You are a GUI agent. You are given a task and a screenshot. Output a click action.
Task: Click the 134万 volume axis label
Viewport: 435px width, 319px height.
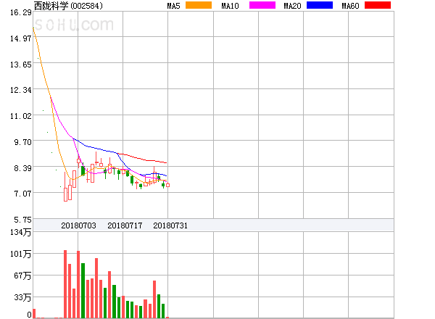click(20, 232)
